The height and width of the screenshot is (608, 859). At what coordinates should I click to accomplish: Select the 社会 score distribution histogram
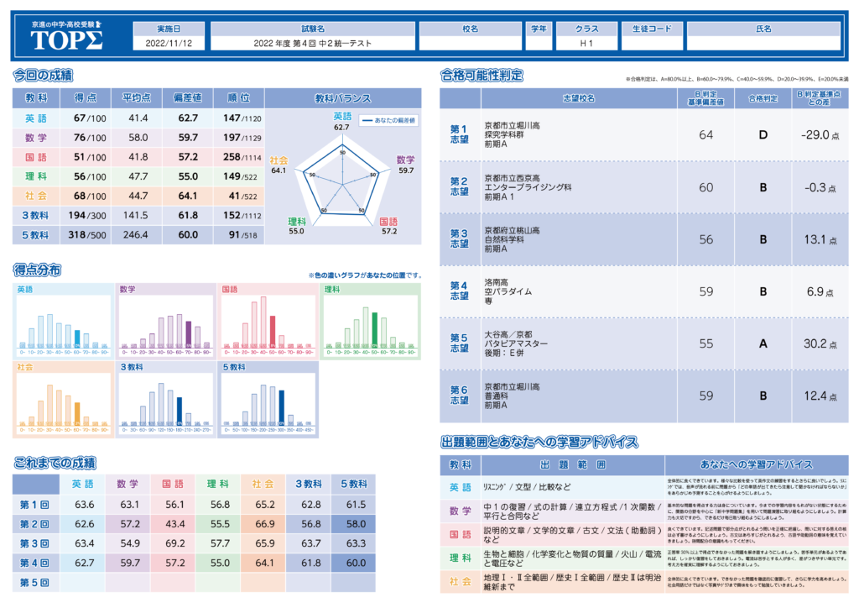(63, 398)
